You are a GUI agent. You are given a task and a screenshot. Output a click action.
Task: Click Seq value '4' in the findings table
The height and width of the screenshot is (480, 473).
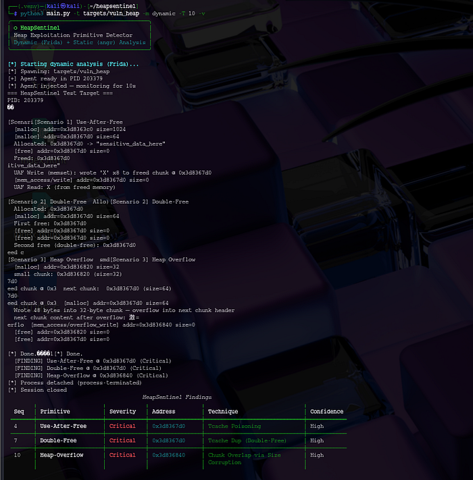[x=16, y=426]
